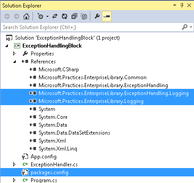Viewport: 194px width, 183px height.
Task: Collapse All nodes in the tree
Action: tap(74, 16)
